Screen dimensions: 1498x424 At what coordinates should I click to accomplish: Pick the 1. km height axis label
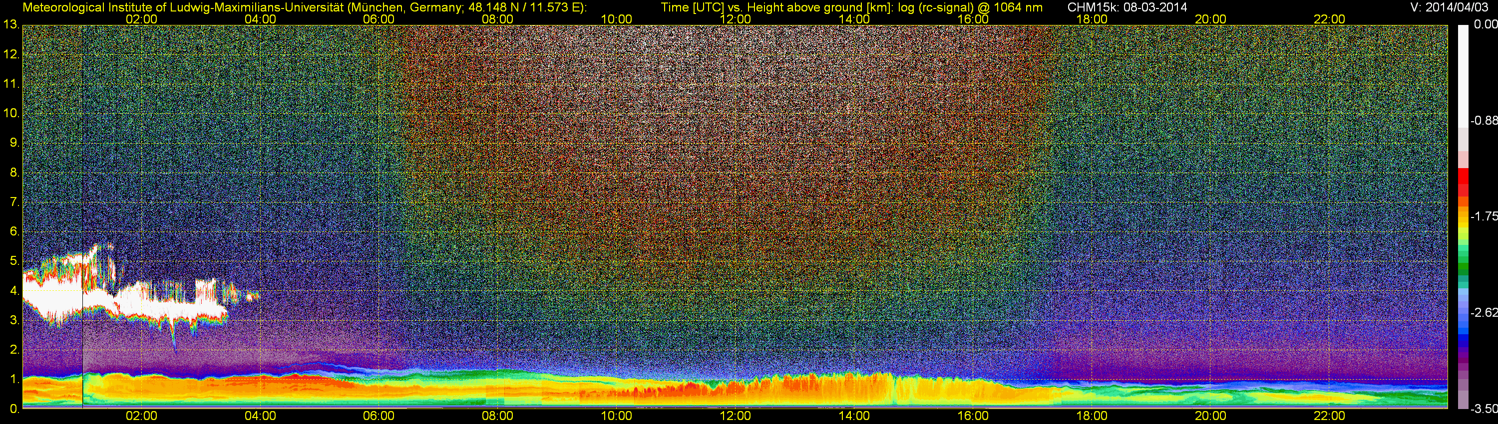click(15, 379)
